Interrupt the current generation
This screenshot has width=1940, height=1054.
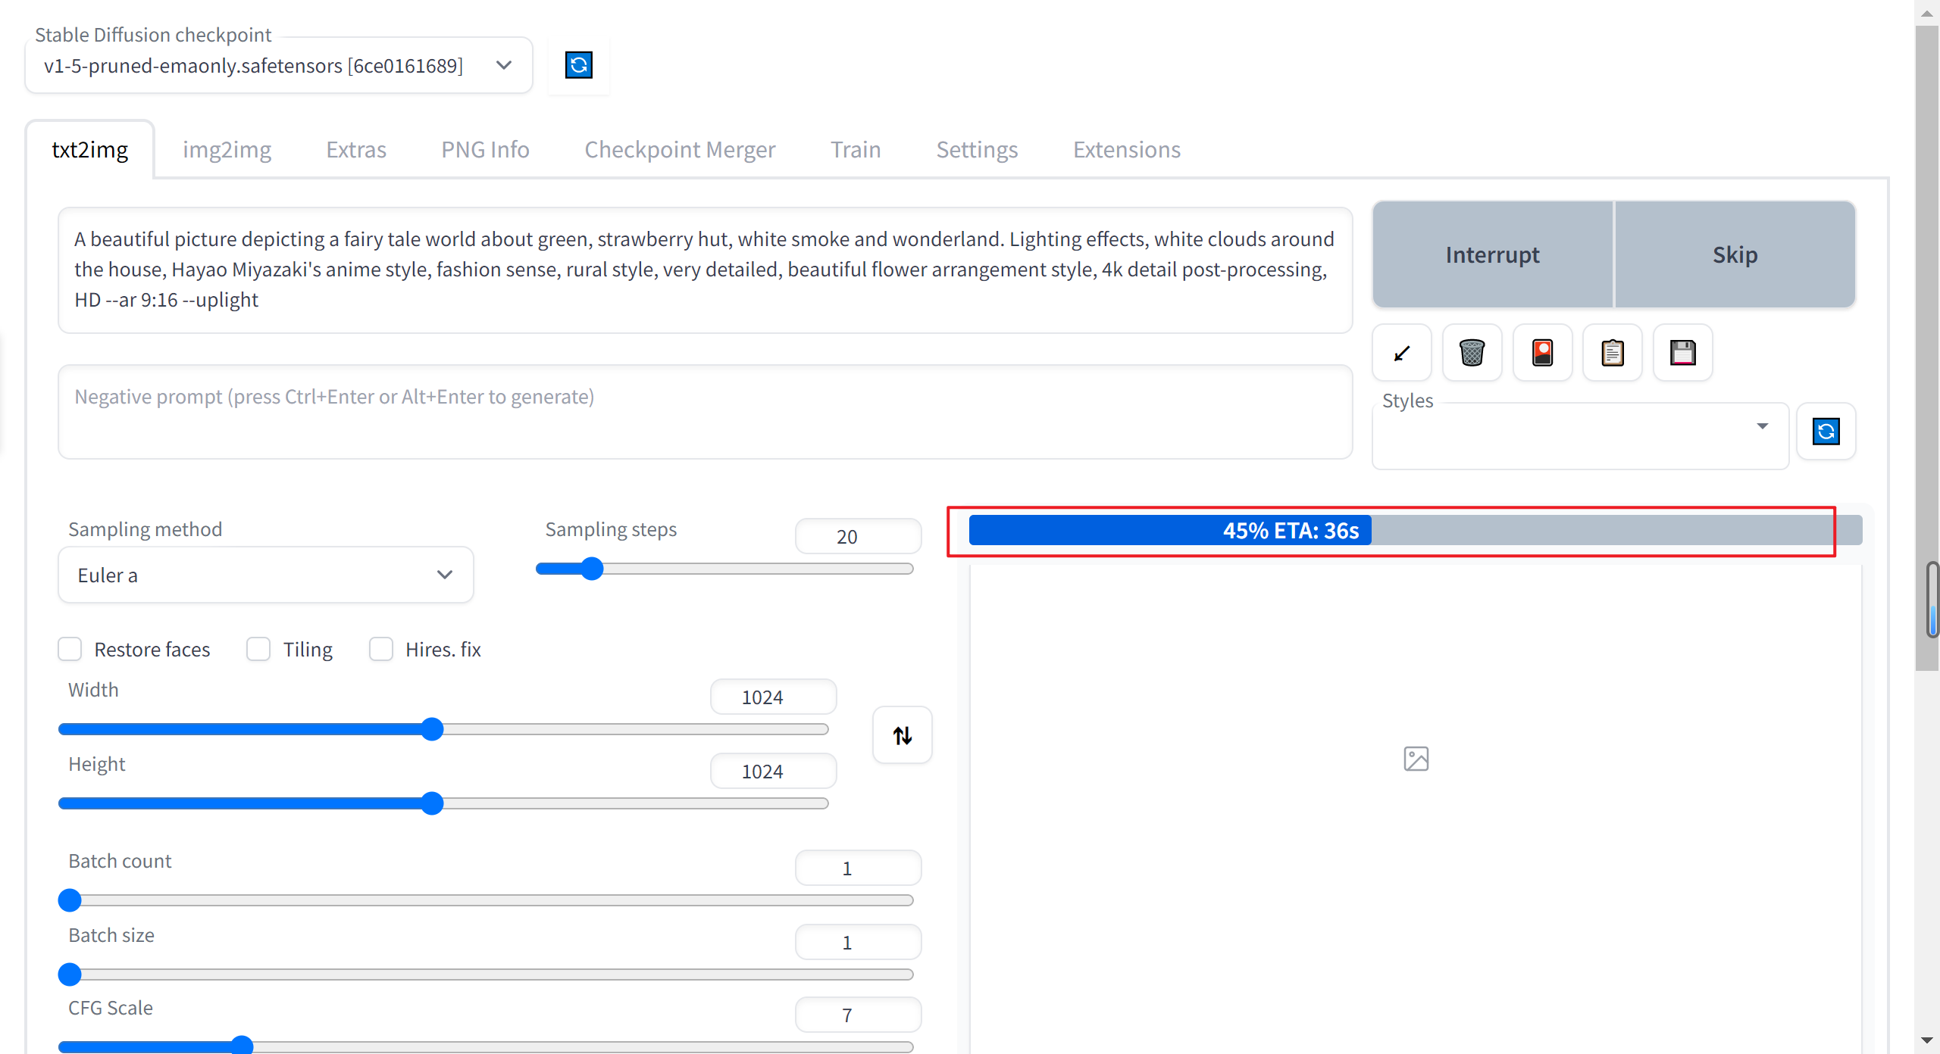tap(1492, 254)
